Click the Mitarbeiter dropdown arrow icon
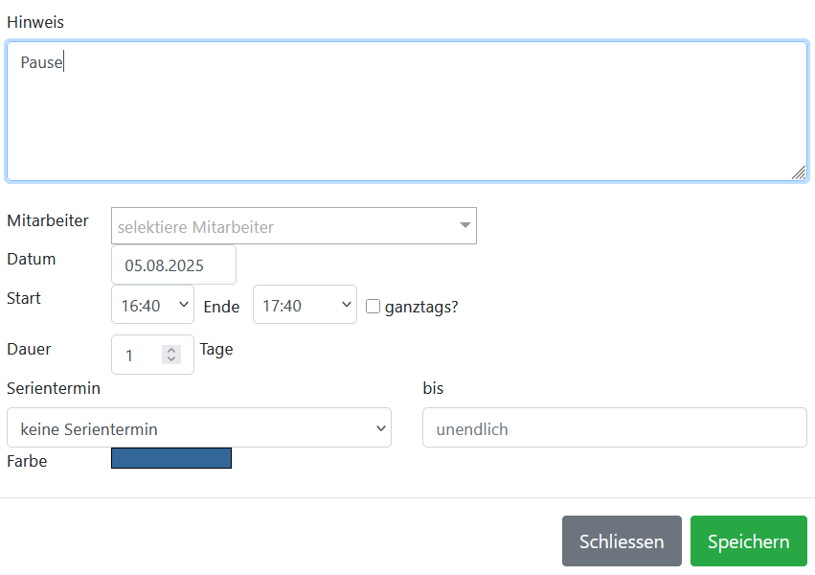This screenshot has width=815, height=575. click(465, 226)
